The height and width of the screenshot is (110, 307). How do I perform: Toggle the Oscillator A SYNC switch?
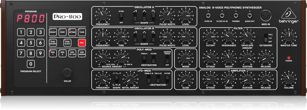click(x=121, y=17)
